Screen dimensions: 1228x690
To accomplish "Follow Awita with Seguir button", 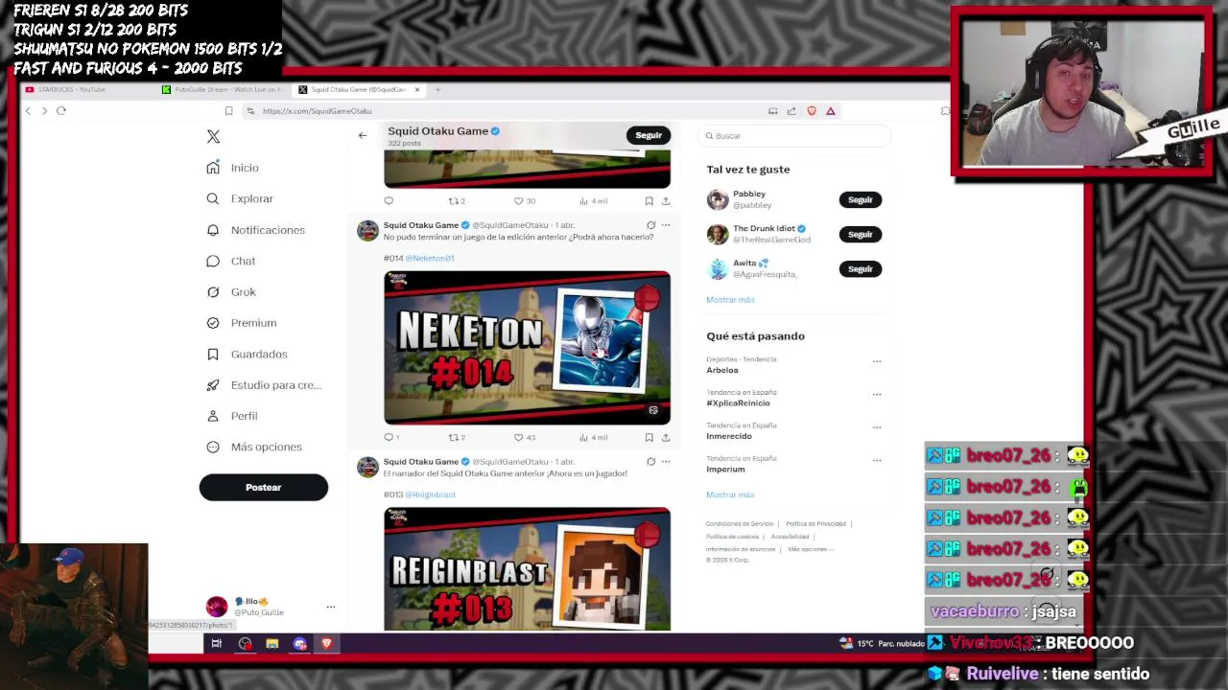I will click(861, 268).
